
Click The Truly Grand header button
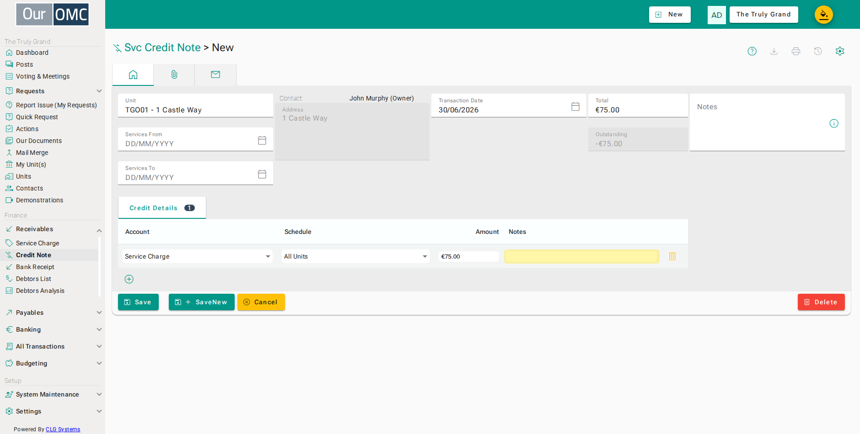pyautogui.click(x=763, y=15)
